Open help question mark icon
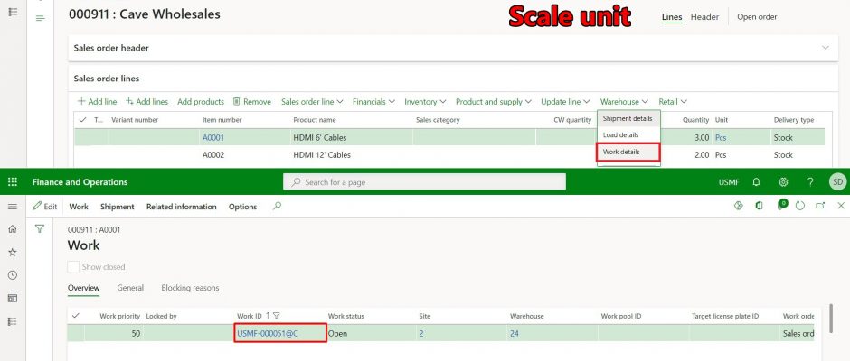Viewport: 850px width, 361px height. [x=810, y=182]
